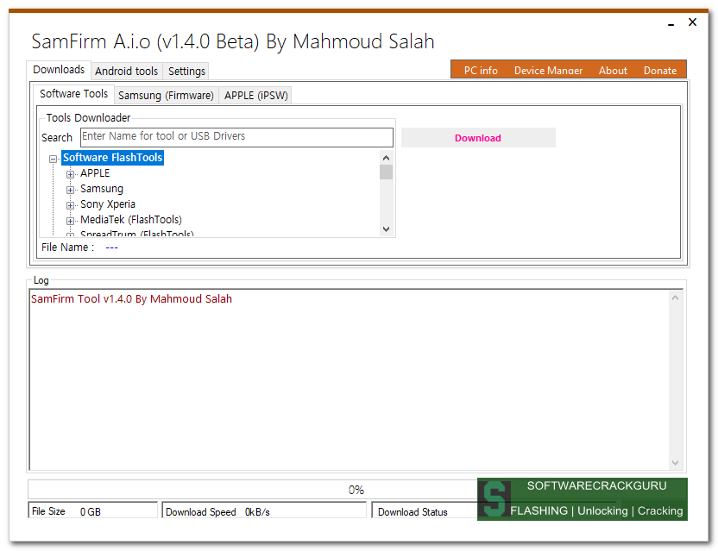This screenshot has width=718, height=551.
Task: Open the APPLE (iPSW) sub-tab
Action: click(x=256, y=95)
